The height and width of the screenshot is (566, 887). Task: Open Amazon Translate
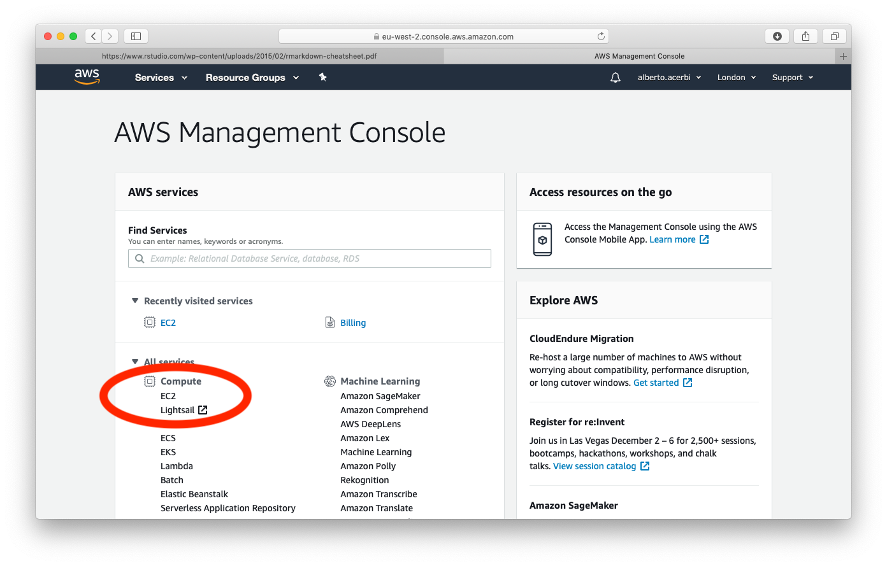377,508
